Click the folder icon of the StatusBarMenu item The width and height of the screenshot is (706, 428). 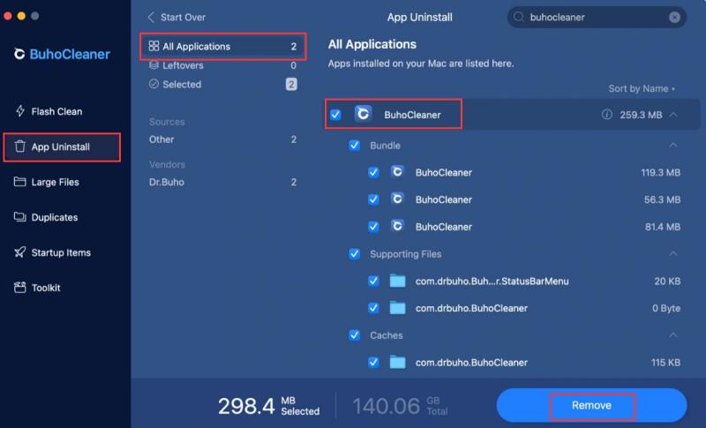coord(398,281)
